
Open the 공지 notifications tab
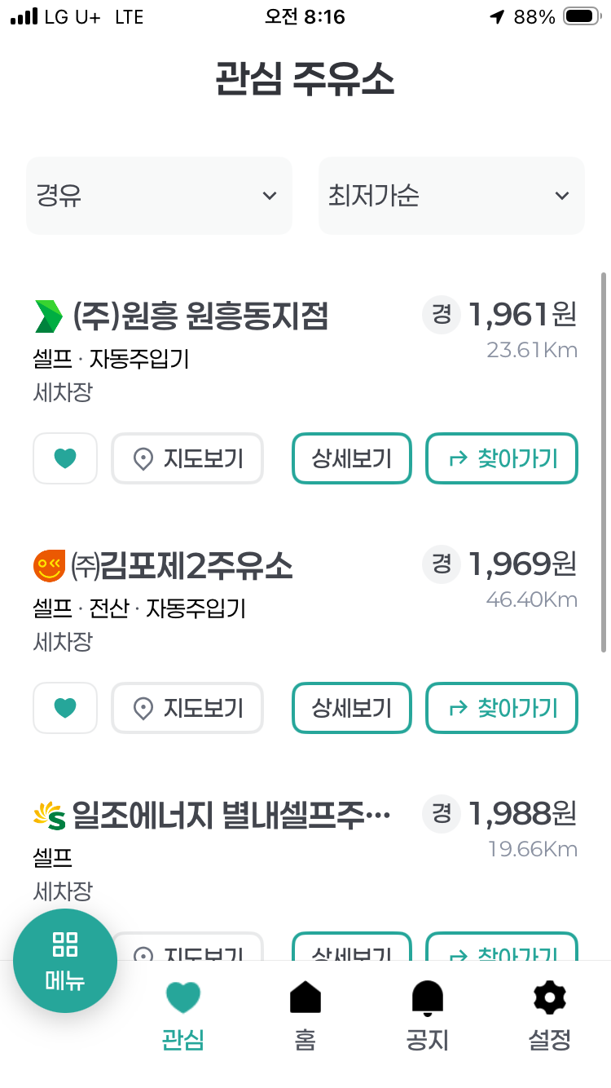coord(428,1015)
